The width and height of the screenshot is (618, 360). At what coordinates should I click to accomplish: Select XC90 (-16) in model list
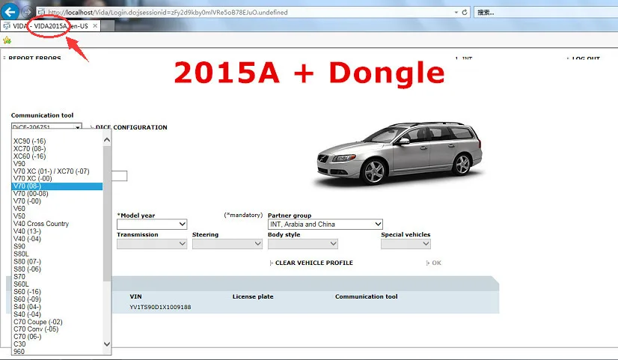57,141
